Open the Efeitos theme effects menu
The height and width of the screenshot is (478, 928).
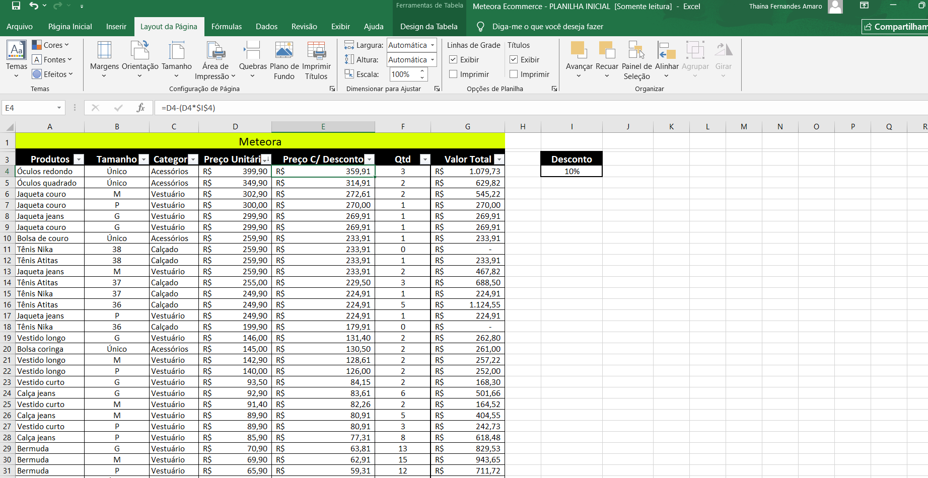tap(52, 74)
